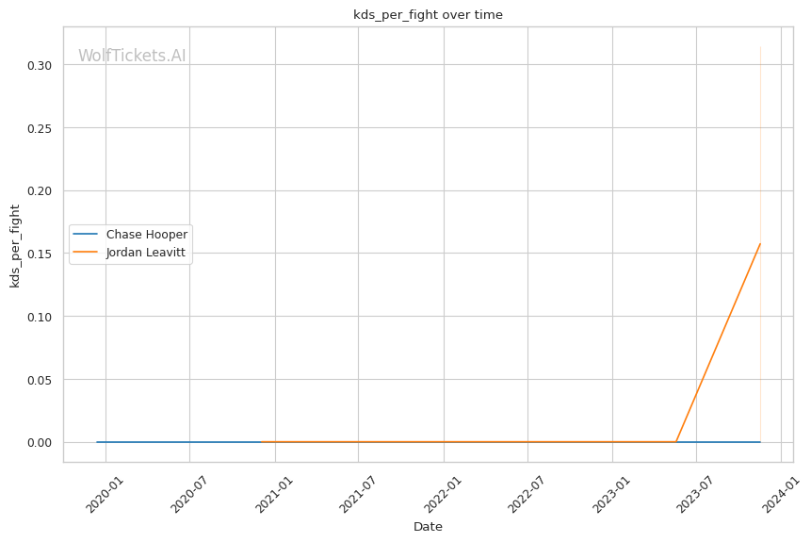This screenshot has height=542, width=811.
Task: Click the "kds_per_fight over time" chart title
Action: pyautogui.click(x=428, y=14)
